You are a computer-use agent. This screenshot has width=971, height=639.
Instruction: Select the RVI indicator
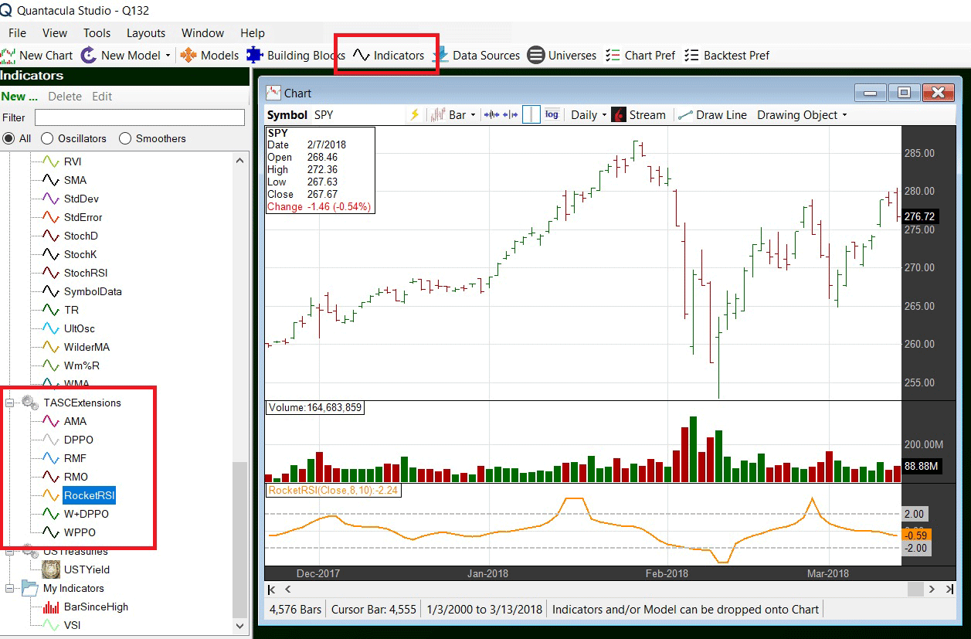tap(73, 161)
